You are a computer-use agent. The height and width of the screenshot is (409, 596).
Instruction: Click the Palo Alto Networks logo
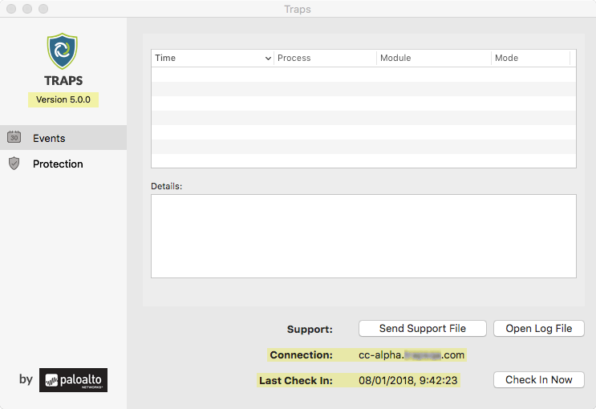coord(73,380)
